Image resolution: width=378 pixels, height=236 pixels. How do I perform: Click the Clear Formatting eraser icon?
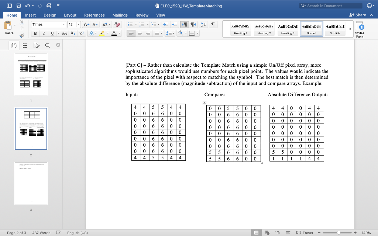(117, 25)
